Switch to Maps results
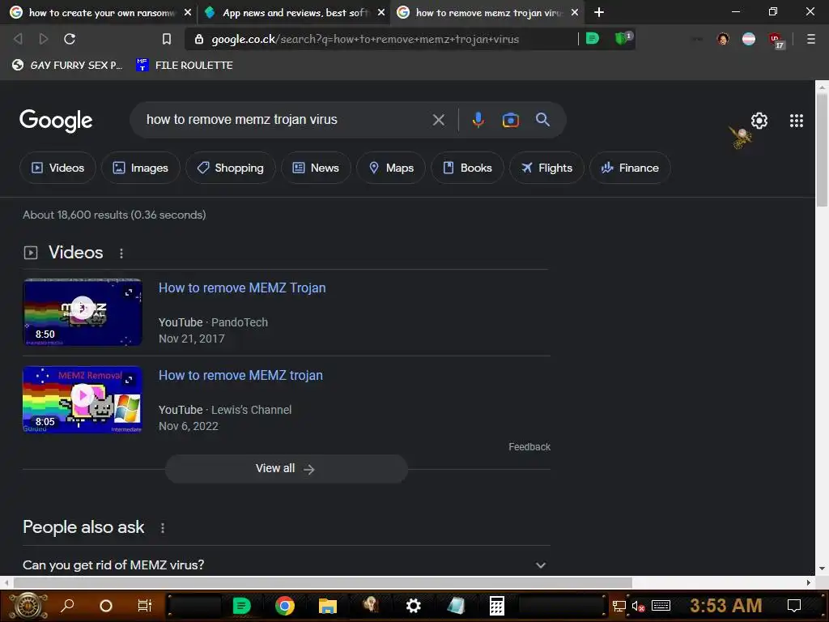Screen dimensions: 829x622 click(x=391, y=168)
